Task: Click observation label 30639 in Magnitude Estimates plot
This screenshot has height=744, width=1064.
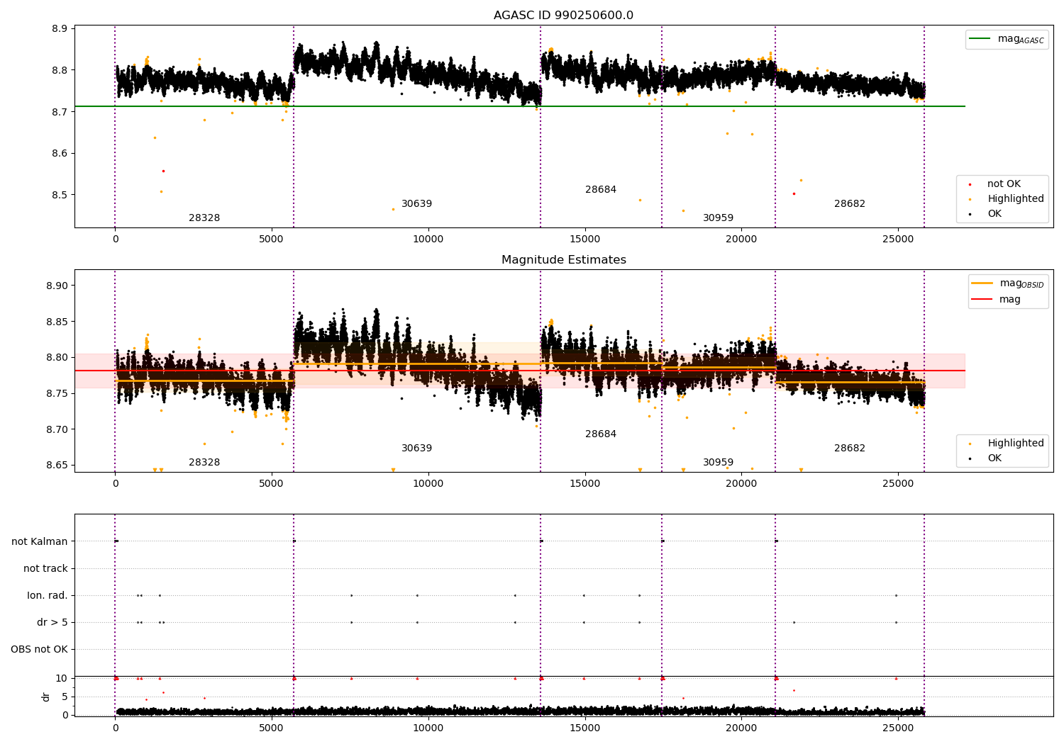Action: point(416,449)
